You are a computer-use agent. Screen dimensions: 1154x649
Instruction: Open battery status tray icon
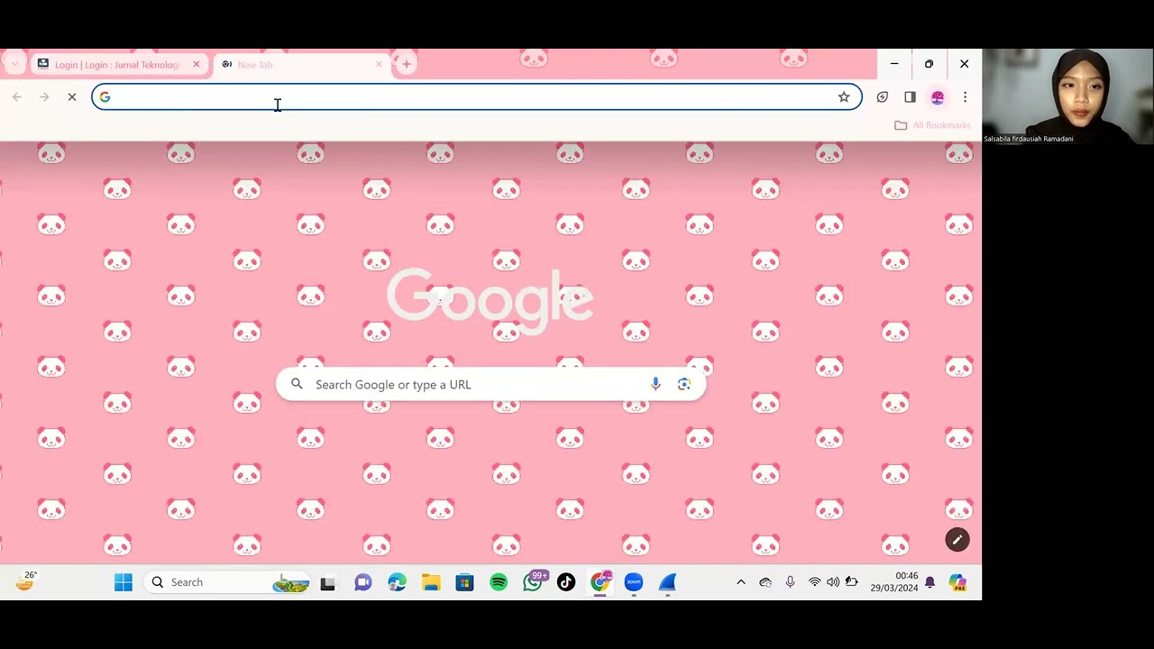(851, 582)
